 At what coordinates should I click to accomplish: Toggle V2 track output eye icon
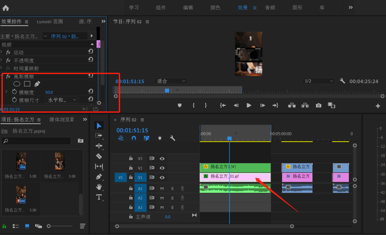(x=162, y=168)
